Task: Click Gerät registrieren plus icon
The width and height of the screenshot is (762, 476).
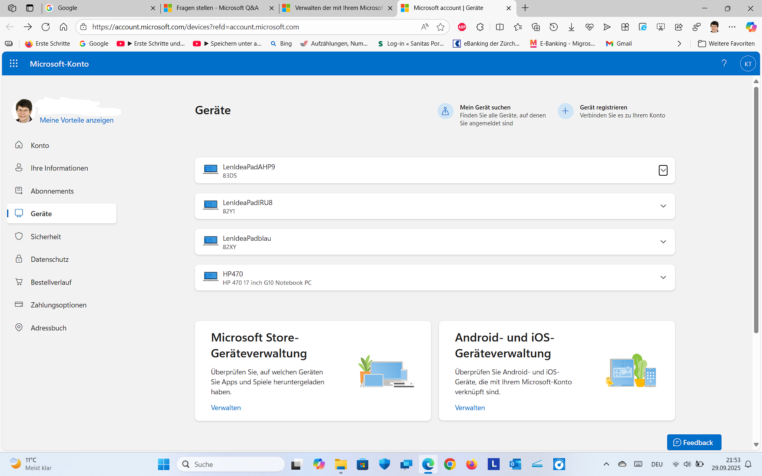Action: (x=565, y=111)
